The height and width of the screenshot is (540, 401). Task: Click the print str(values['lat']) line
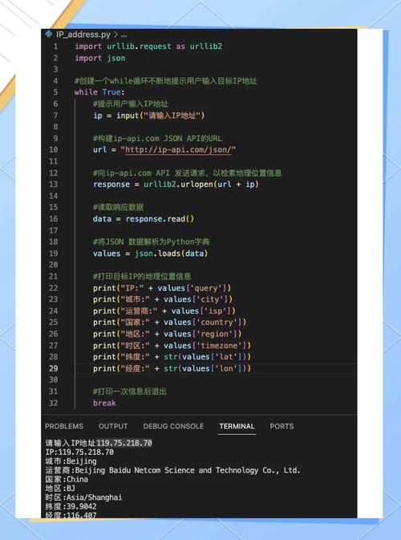172,357
